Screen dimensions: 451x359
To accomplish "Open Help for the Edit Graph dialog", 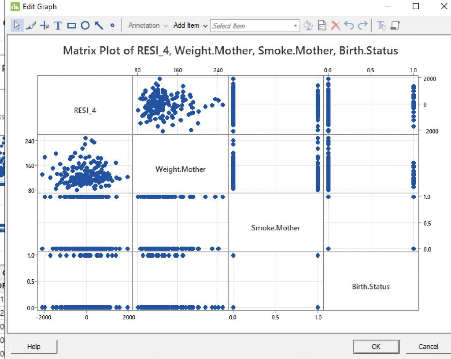I will click(x=33, y=347).
